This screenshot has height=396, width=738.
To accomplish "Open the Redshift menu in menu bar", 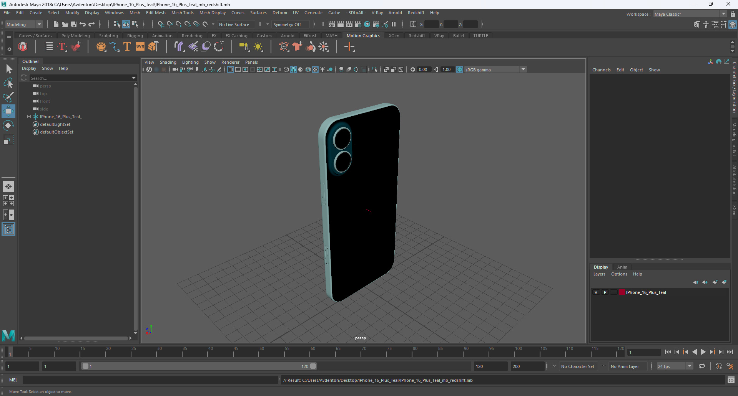I will [x=416, y=13].
